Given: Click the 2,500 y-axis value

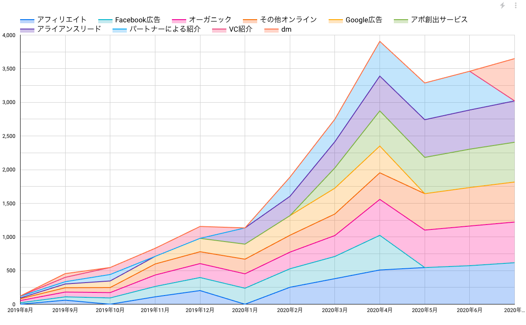Looking at the screenshot, I should tap(9, 136).
